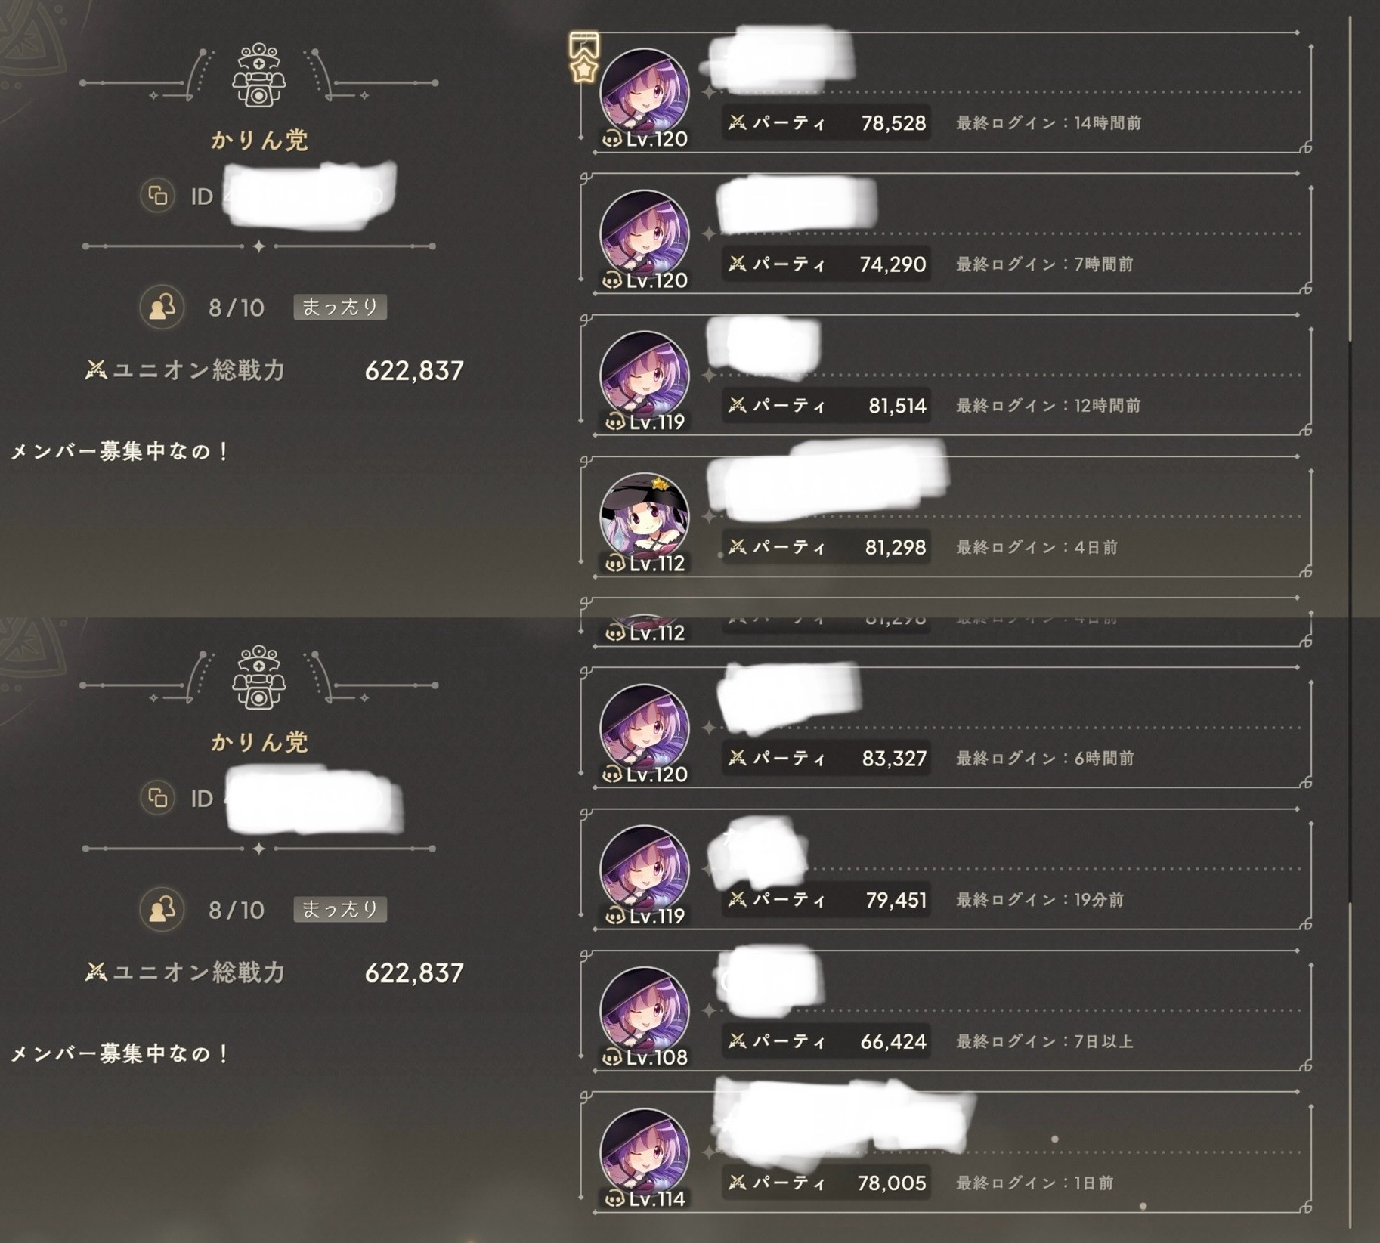The image size is (1380, 1243).
Task: Open member row with party power 81,514
Action: click(946, 376)
